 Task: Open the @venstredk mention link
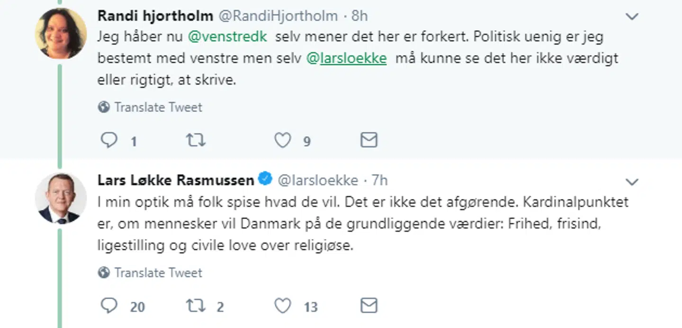(228, 36)
